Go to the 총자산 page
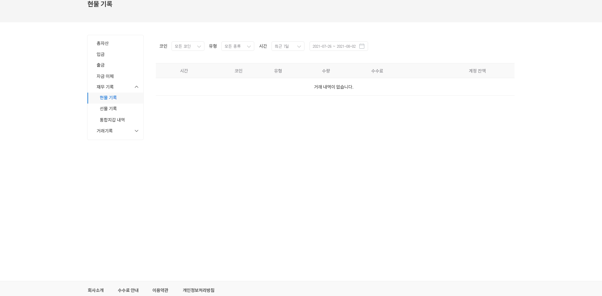 click(103, 43)
